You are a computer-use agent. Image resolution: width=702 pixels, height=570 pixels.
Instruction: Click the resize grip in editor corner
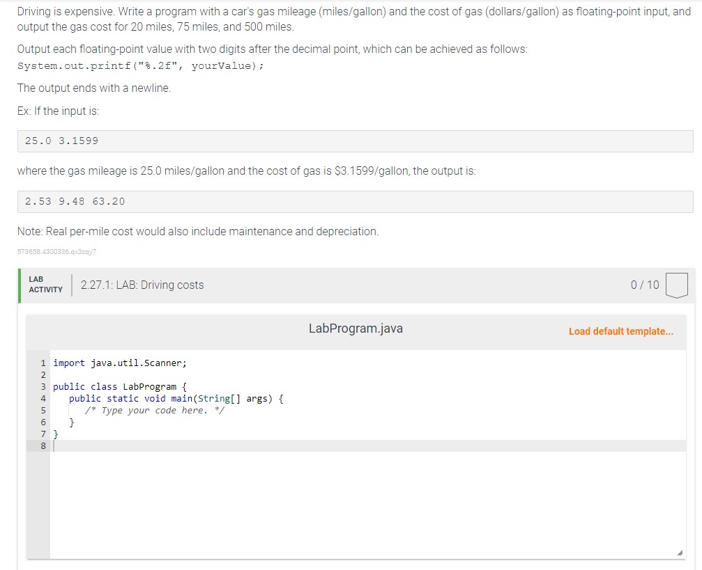pyautogui.click(x=679, y=552)
